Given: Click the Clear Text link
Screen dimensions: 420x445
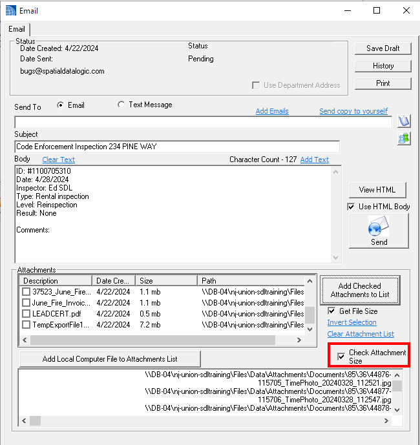Looking at the screenshot, I should click(59, 160).
